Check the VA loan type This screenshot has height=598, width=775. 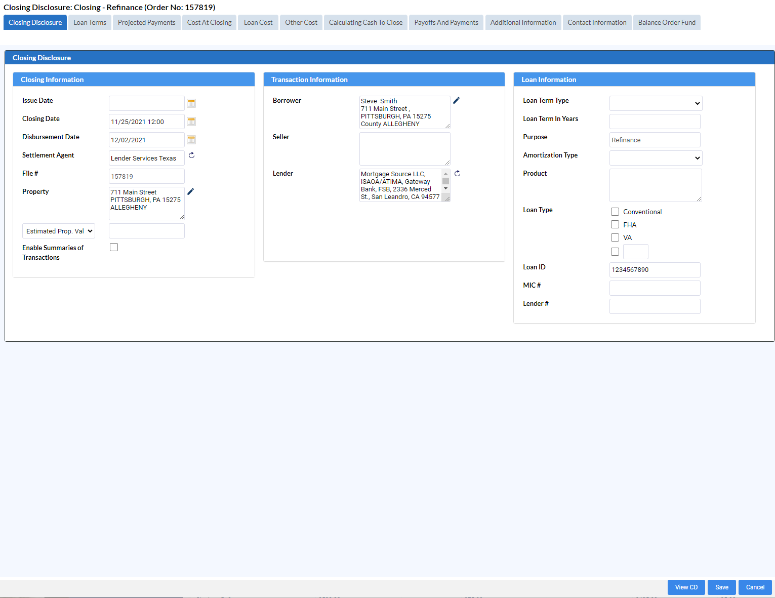(x=615, y=237)
